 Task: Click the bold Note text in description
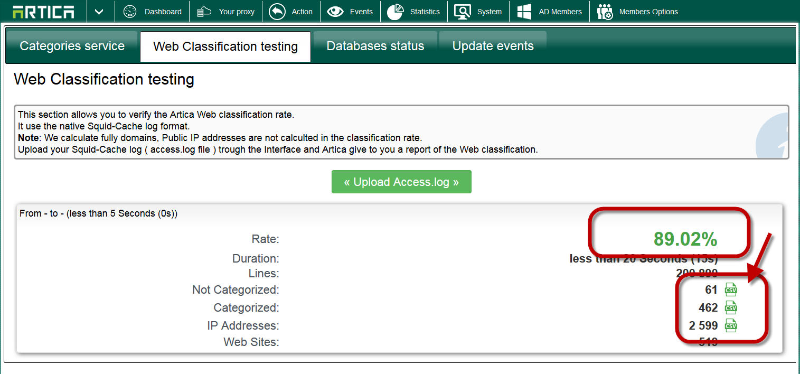pos(27,138)
